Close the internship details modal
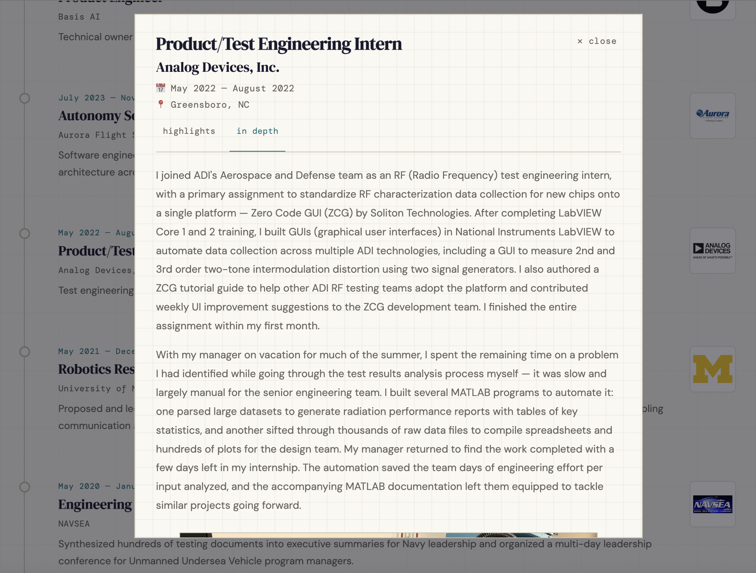The width and height of the screenshot is (756, 573). tap(597, 41)
